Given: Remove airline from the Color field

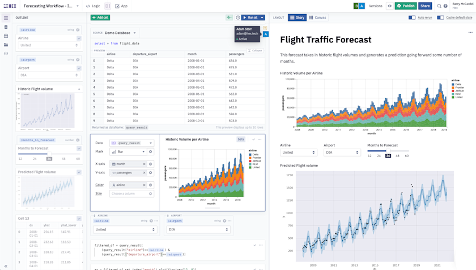Looking at the screenshot, I should [x=144, y=185].
